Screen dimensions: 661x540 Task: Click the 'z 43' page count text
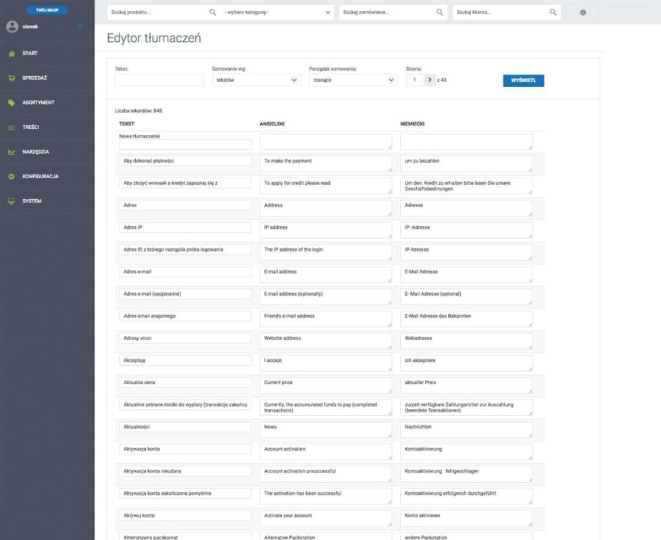[442, 80]
